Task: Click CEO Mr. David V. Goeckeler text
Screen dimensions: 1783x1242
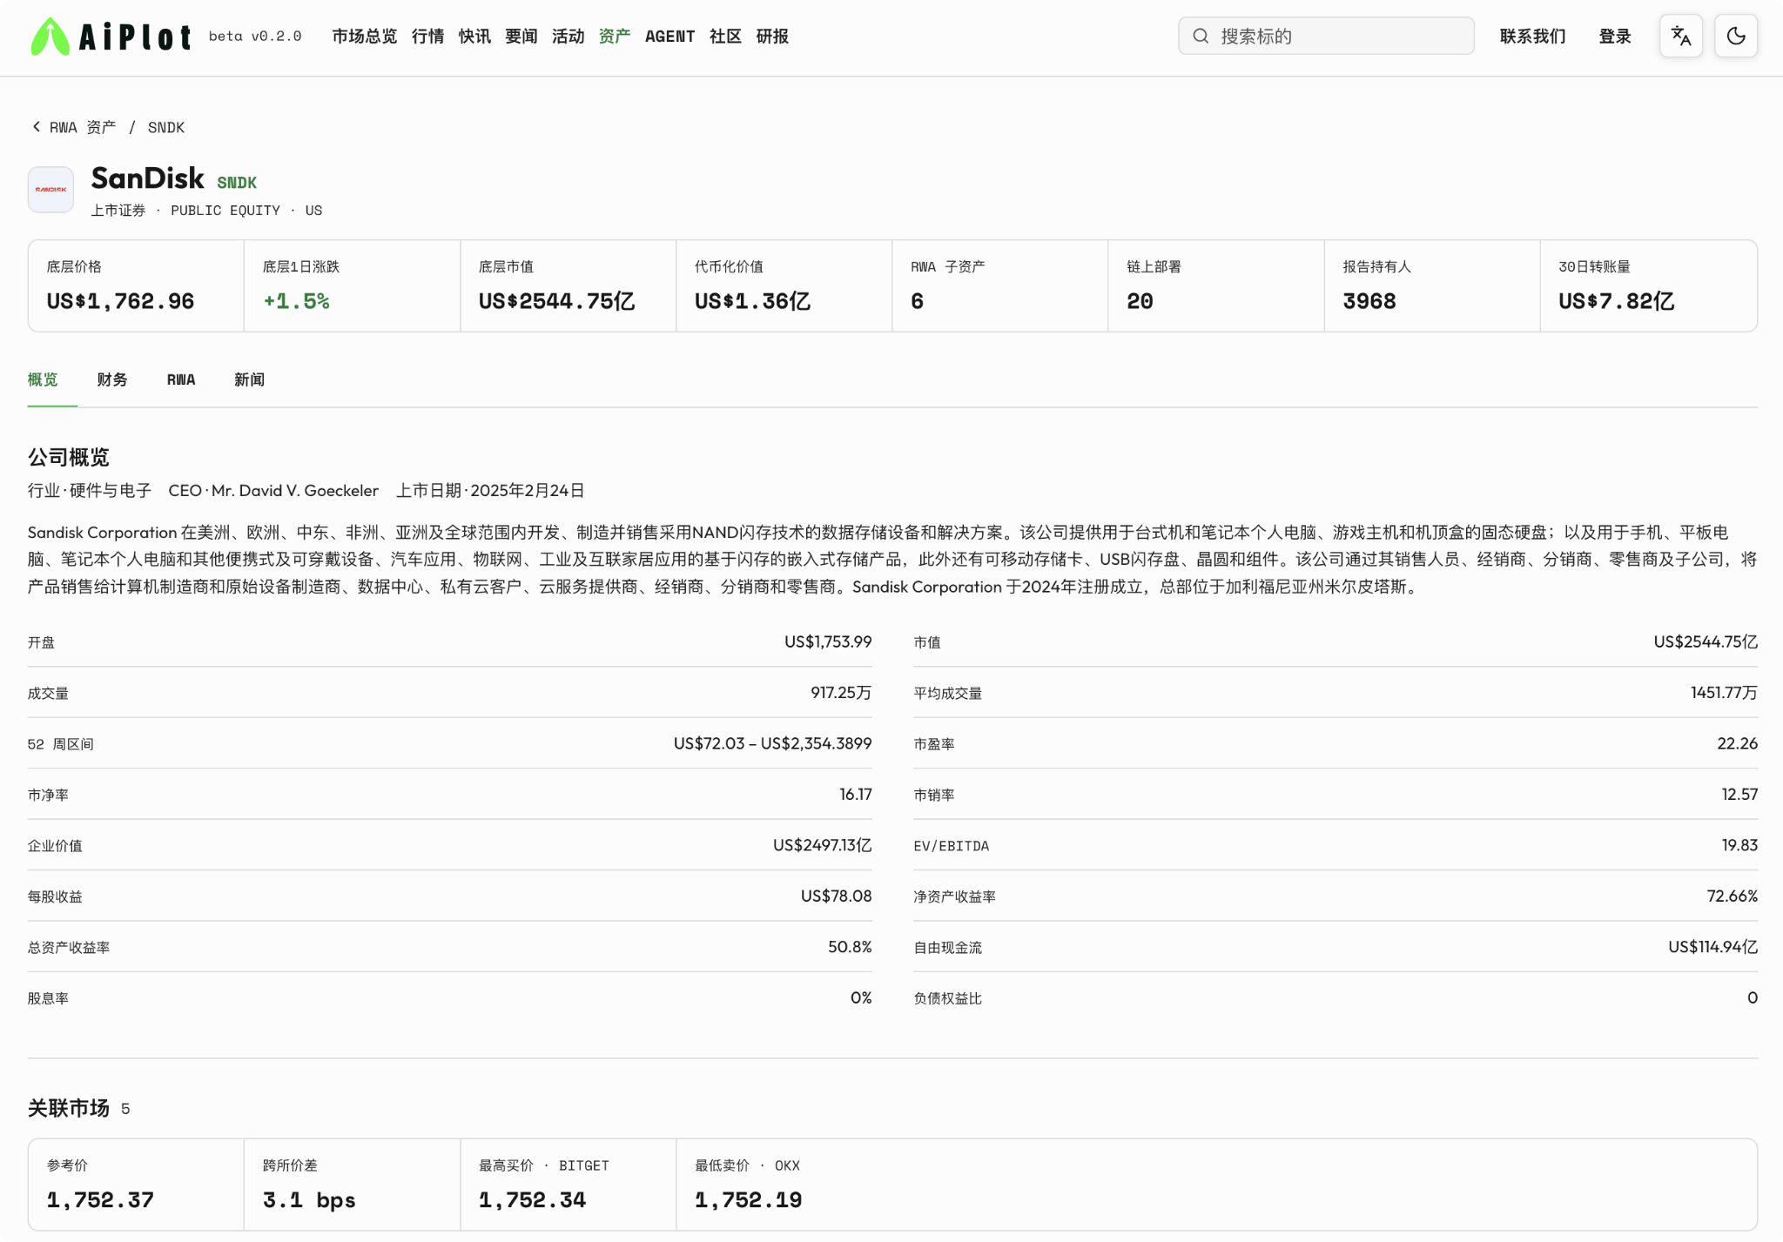Action: (273, 491)
